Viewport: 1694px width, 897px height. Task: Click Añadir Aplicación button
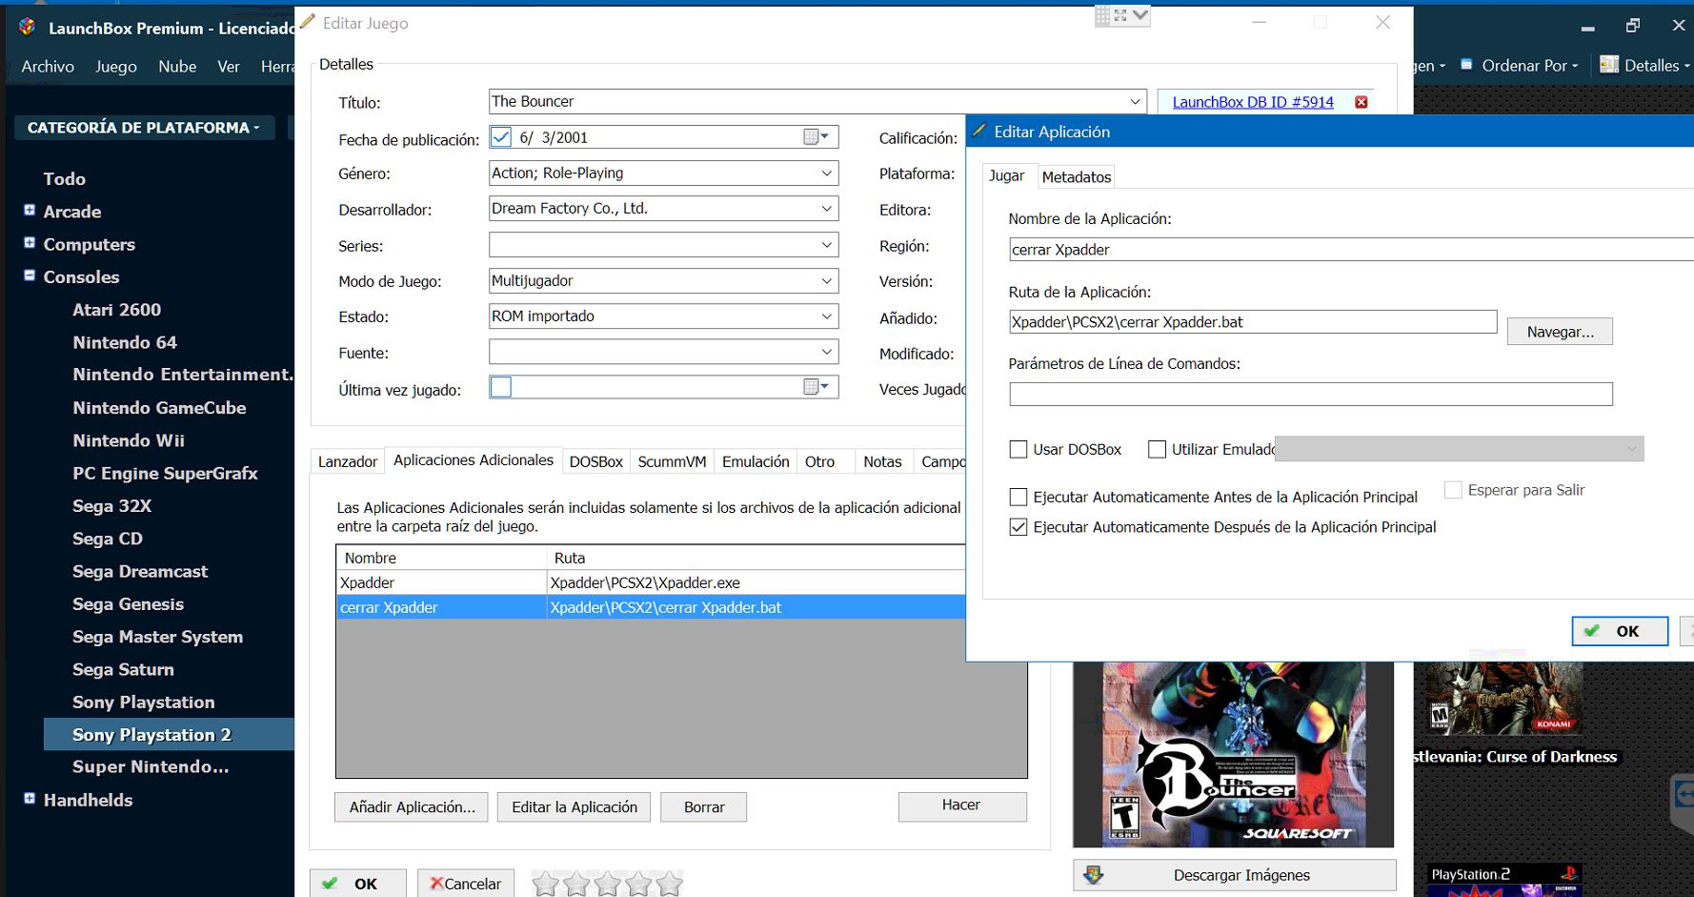click(412, 806)
